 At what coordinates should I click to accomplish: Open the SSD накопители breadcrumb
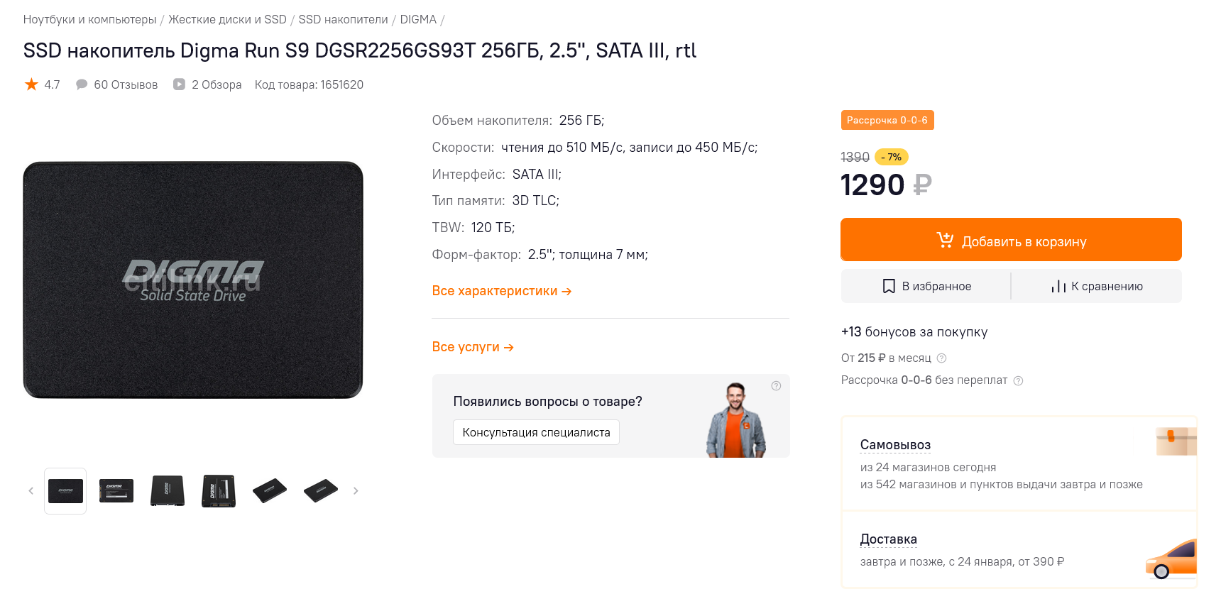pyautogui.click(x=343, y=20)
